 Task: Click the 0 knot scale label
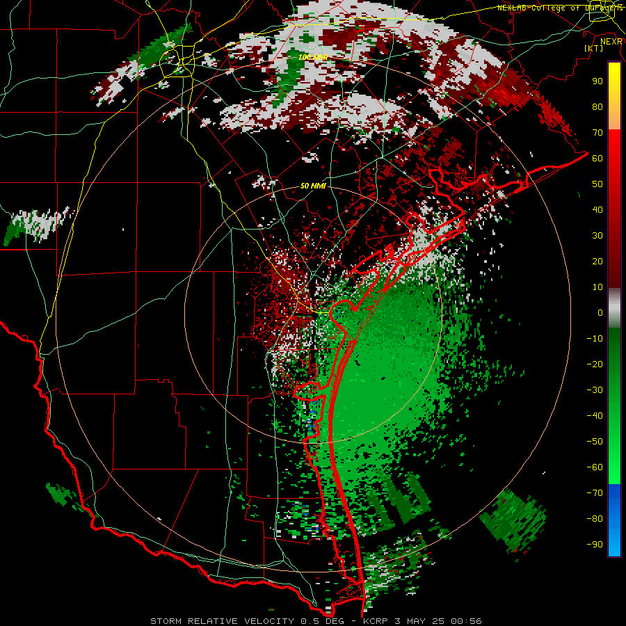click(x=600, y=312)
